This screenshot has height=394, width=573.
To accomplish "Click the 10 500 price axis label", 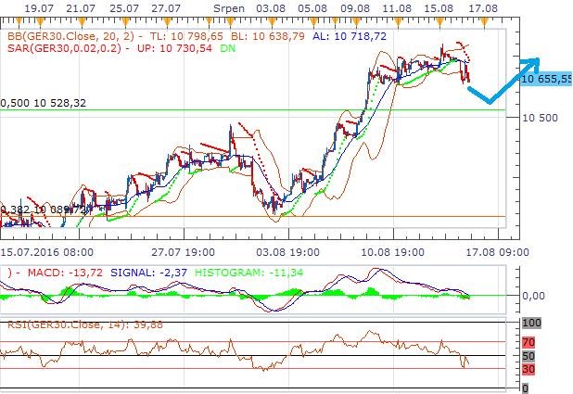I will point(541,118).
